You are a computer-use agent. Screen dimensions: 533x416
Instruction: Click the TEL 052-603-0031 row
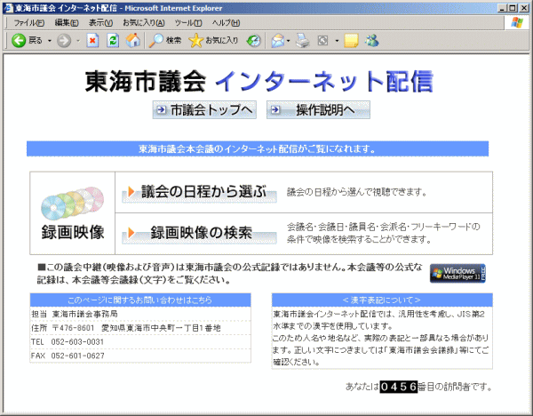point(140,342)
